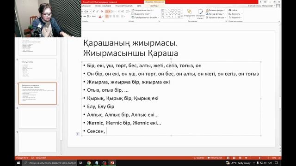
Task: Open the Shape Effects (Эффекты фигуры) menu
Action: 216,18
